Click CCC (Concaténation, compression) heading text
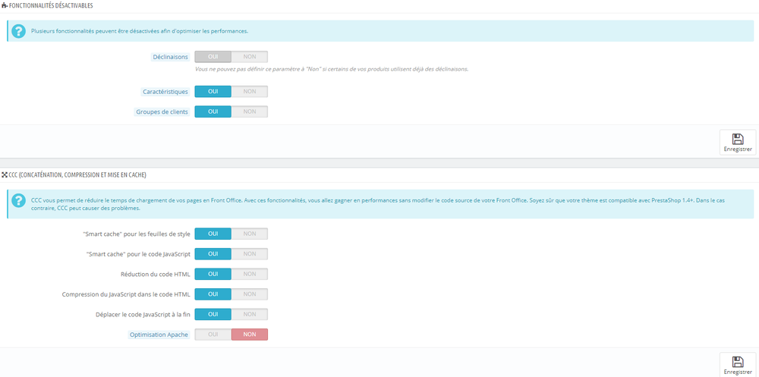 click(77, 174)
